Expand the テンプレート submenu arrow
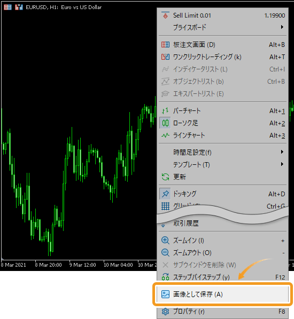The height and width of the screenshot is (319, 294). (x=282, y=164)
